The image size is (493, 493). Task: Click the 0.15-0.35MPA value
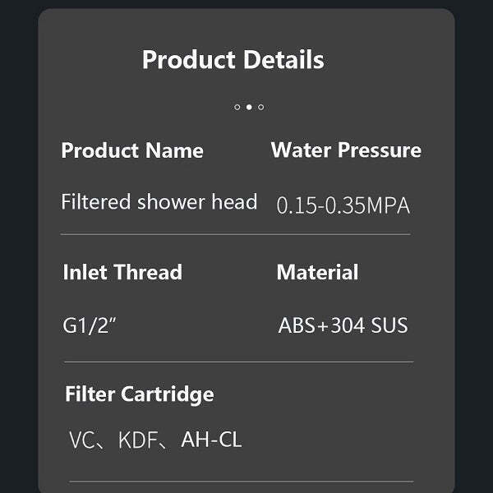click(x=343, y=205)
